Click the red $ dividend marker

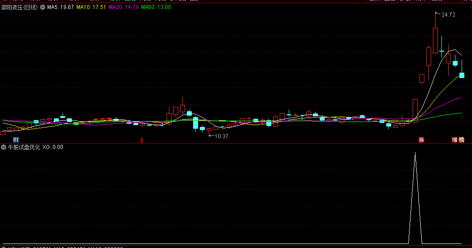(x=142, y=140)
